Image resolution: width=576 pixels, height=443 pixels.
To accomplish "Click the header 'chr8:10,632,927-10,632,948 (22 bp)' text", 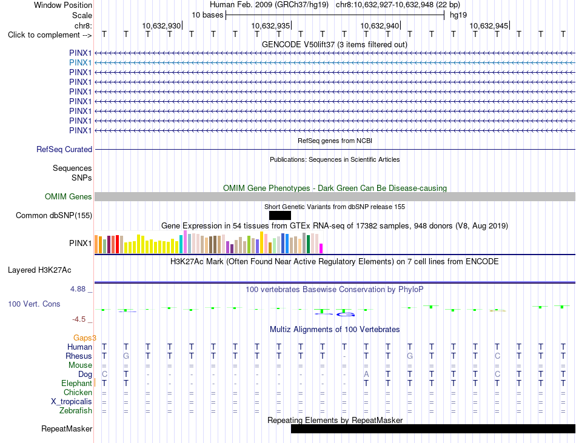I will [398, 5].
